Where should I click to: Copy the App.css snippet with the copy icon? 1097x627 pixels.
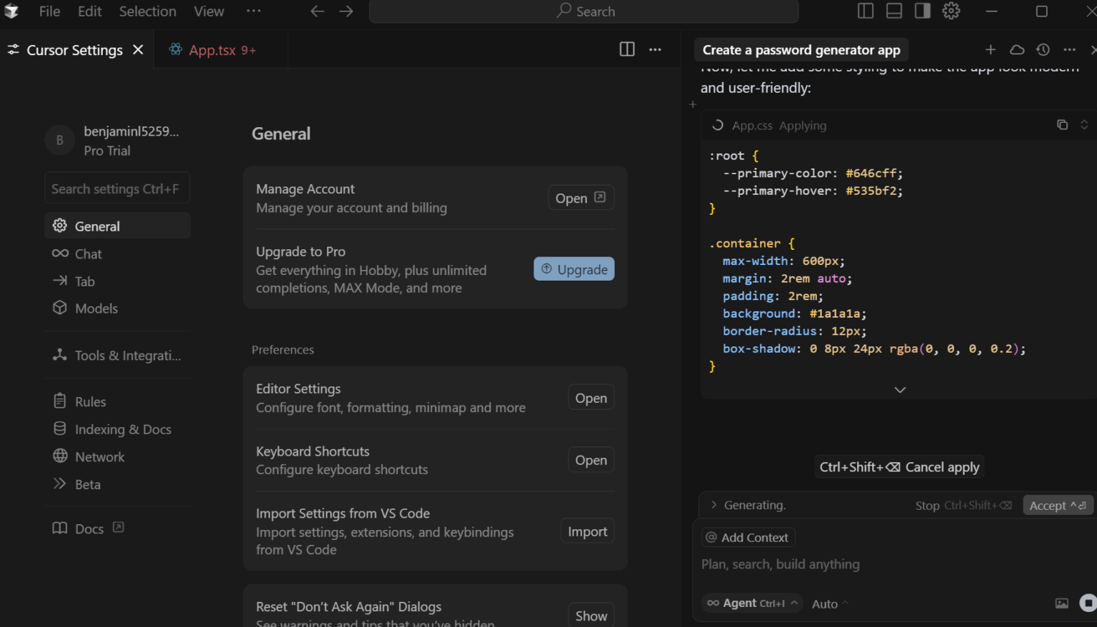pyautogui.click(x=1063, y=124)
